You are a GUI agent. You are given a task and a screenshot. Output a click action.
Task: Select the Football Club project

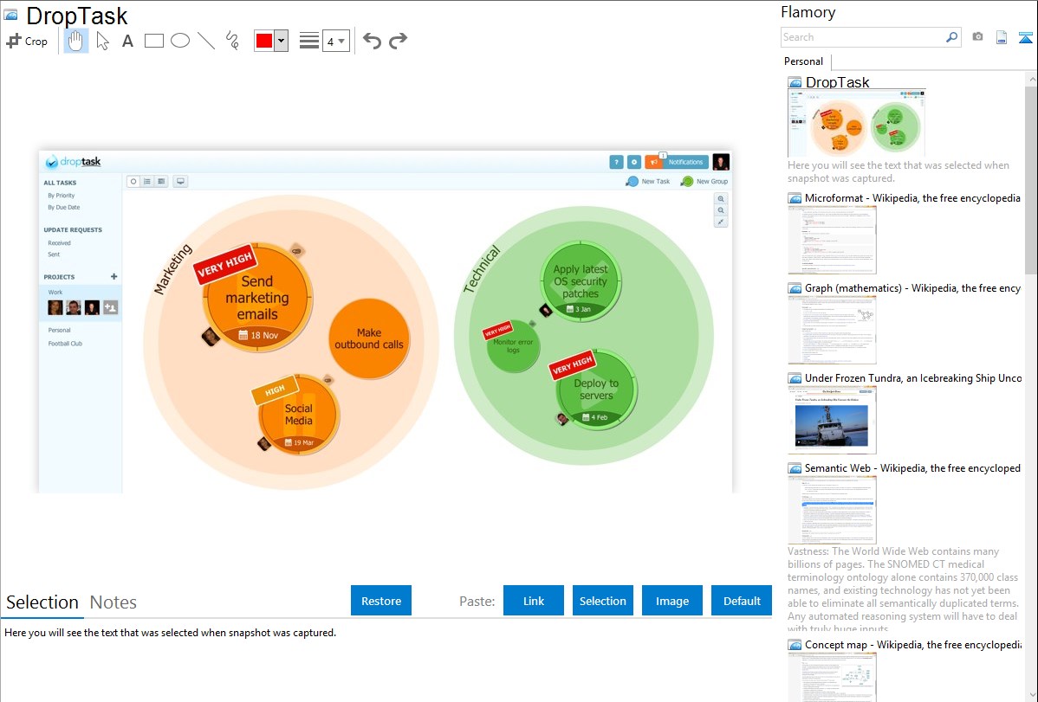tap(65, 344)
